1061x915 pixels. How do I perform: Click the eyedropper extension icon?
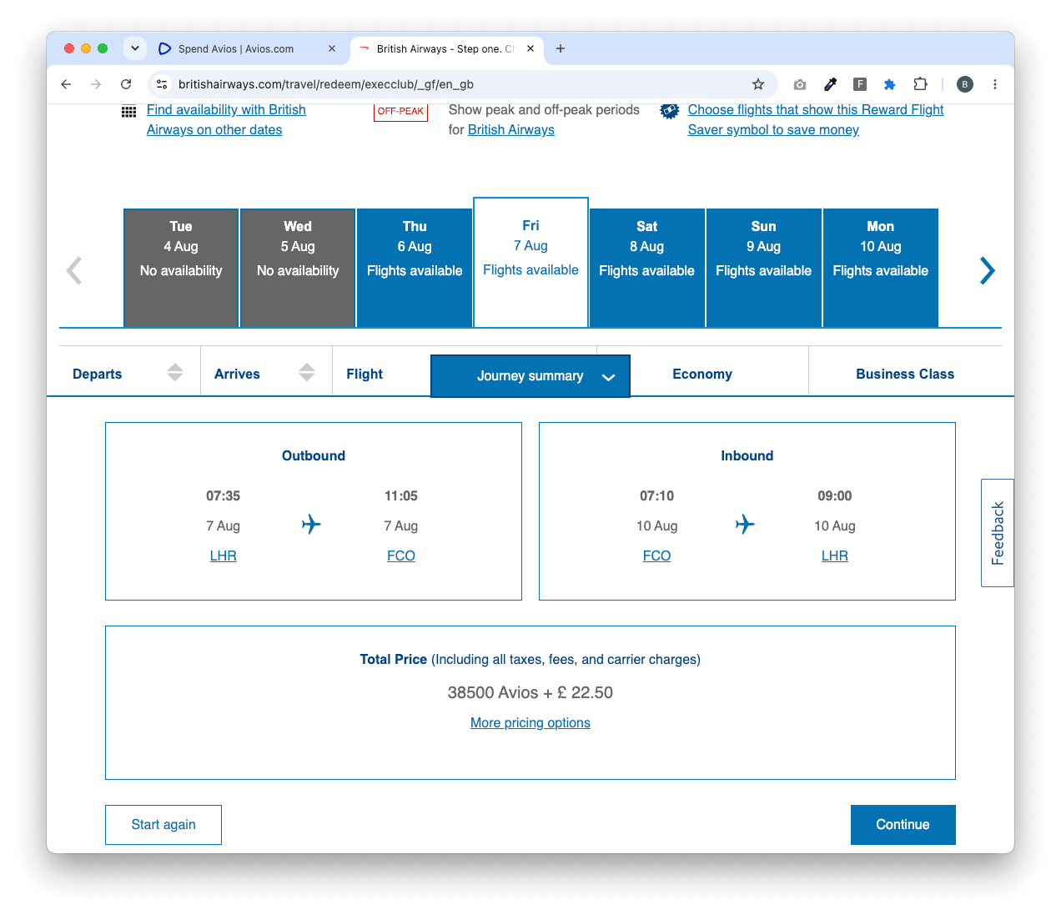tap(830, 84)
